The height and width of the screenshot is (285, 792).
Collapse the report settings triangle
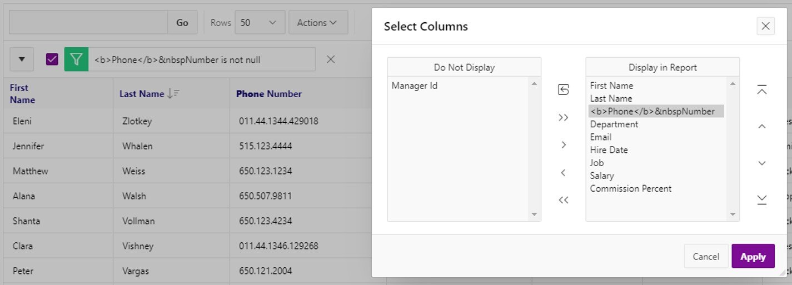(x=22, y=59)
